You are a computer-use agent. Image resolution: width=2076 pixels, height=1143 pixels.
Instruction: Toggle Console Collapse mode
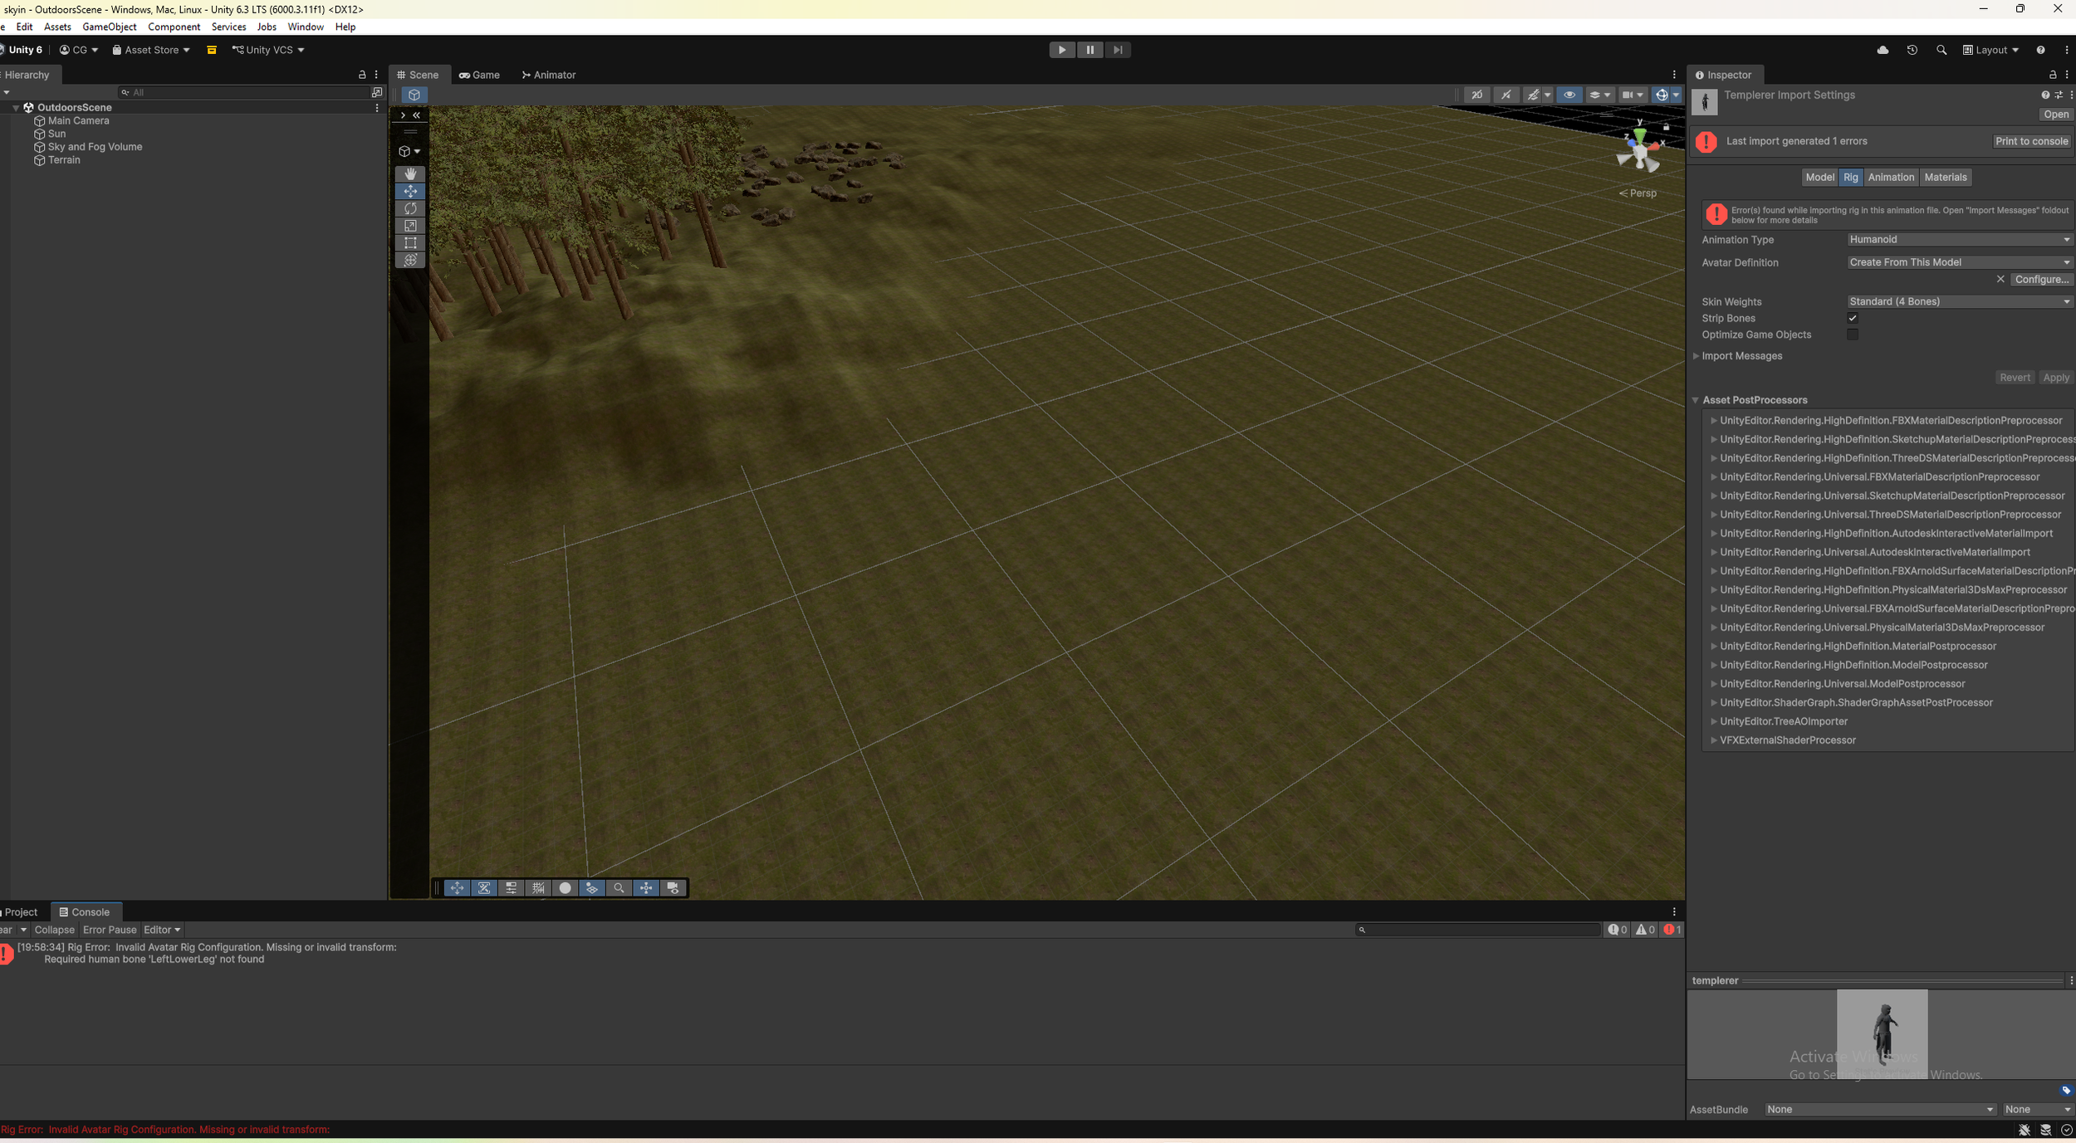(54, 930)
